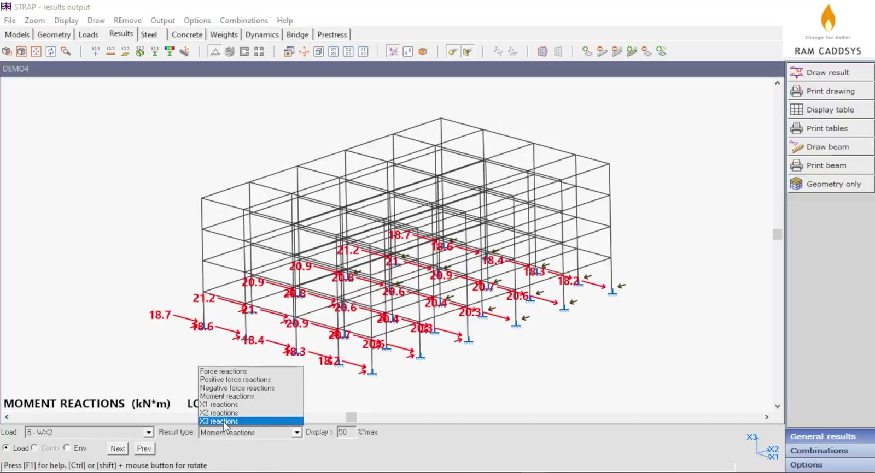
Task: Open the REmove menu
Action: pos(127,20)
